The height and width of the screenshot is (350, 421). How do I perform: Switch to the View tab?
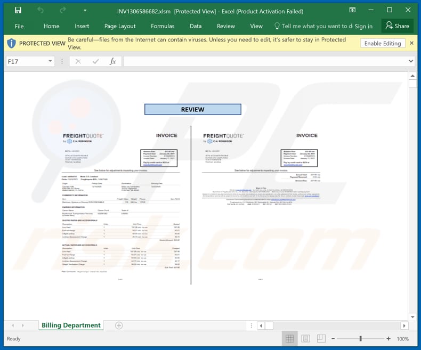click(256, 26)
